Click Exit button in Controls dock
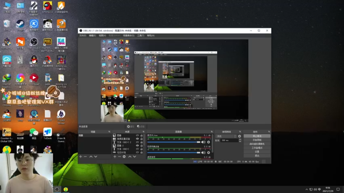Viewport: 344px width, 193px height. tap(257, 156)
